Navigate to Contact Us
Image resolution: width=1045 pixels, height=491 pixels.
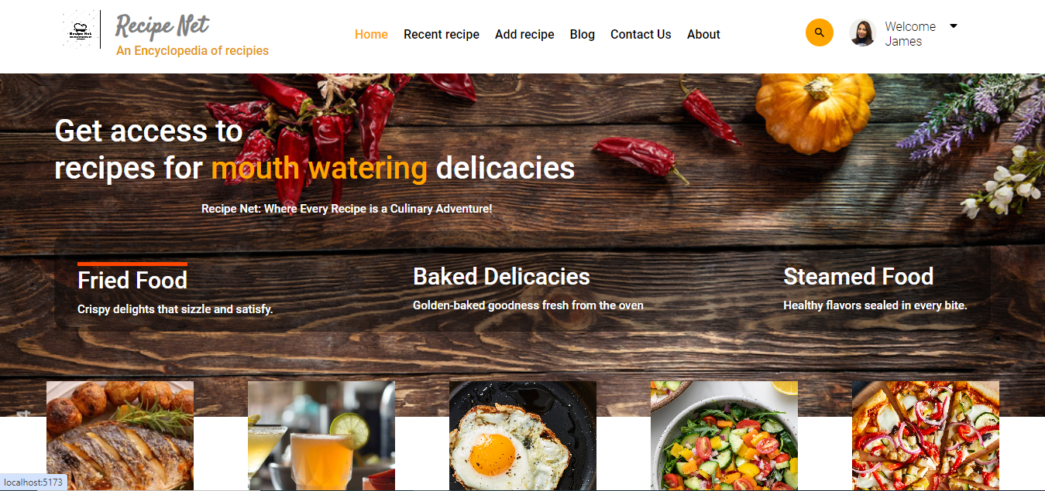tap(641, 34)
